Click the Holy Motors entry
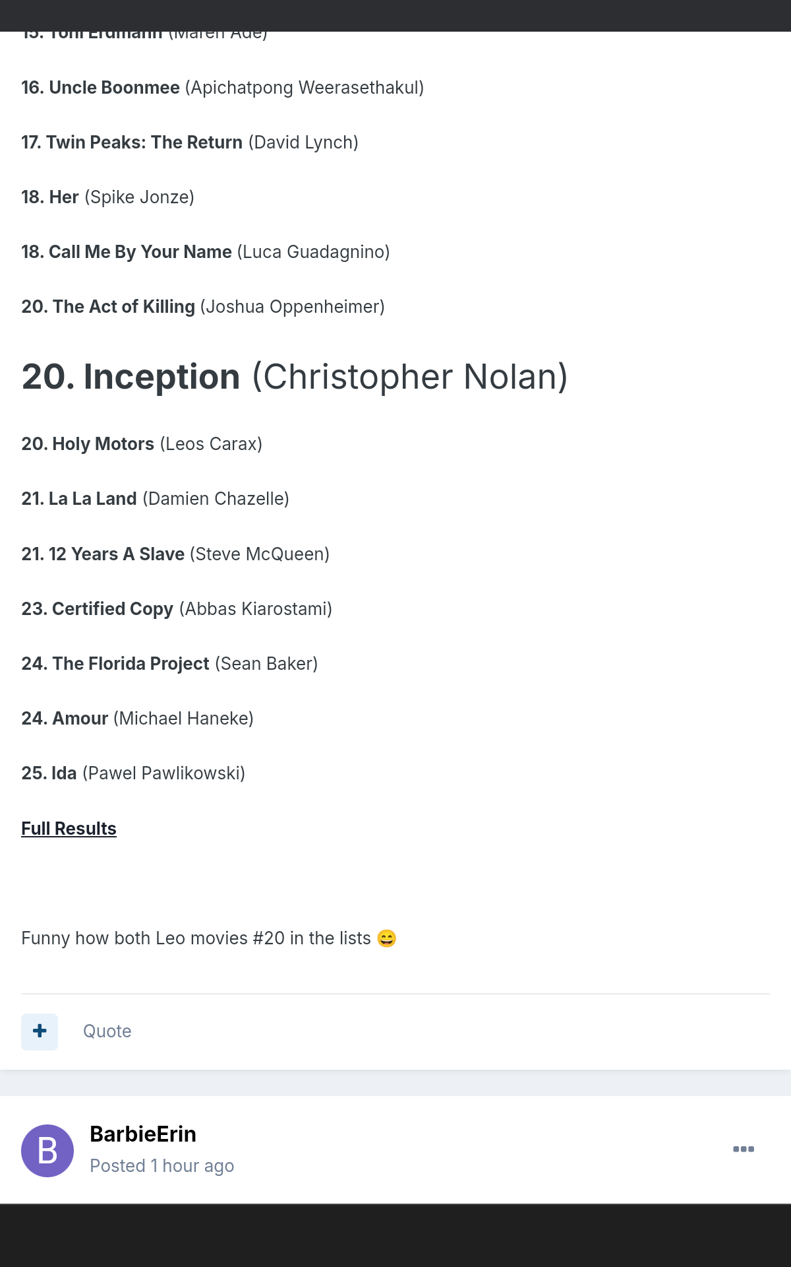Viewport: 791px width, 1267px height. [142, 444]
